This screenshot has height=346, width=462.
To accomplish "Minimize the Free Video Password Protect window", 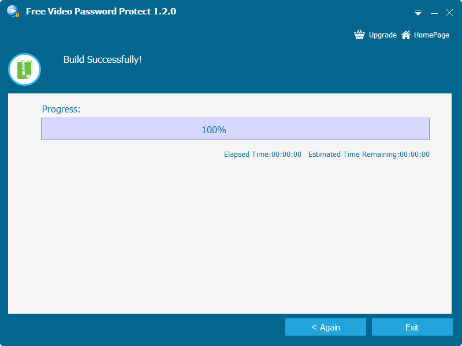I will point(434,13).
